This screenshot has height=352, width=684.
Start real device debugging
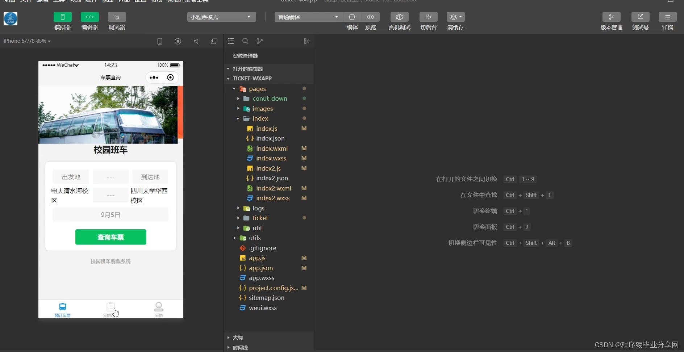(x=399, y=17)
